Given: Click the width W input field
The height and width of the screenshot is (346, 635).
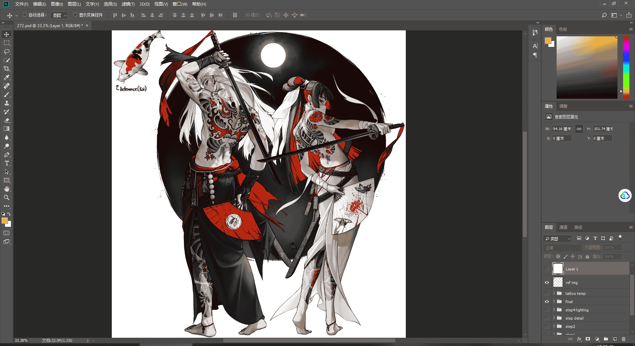Looking at the screenshot, I should (562, 129).
